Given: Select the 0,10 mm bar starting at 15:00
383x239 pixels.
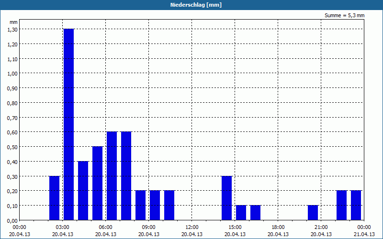Looking at the screenshot, I should tap(241, 213).
